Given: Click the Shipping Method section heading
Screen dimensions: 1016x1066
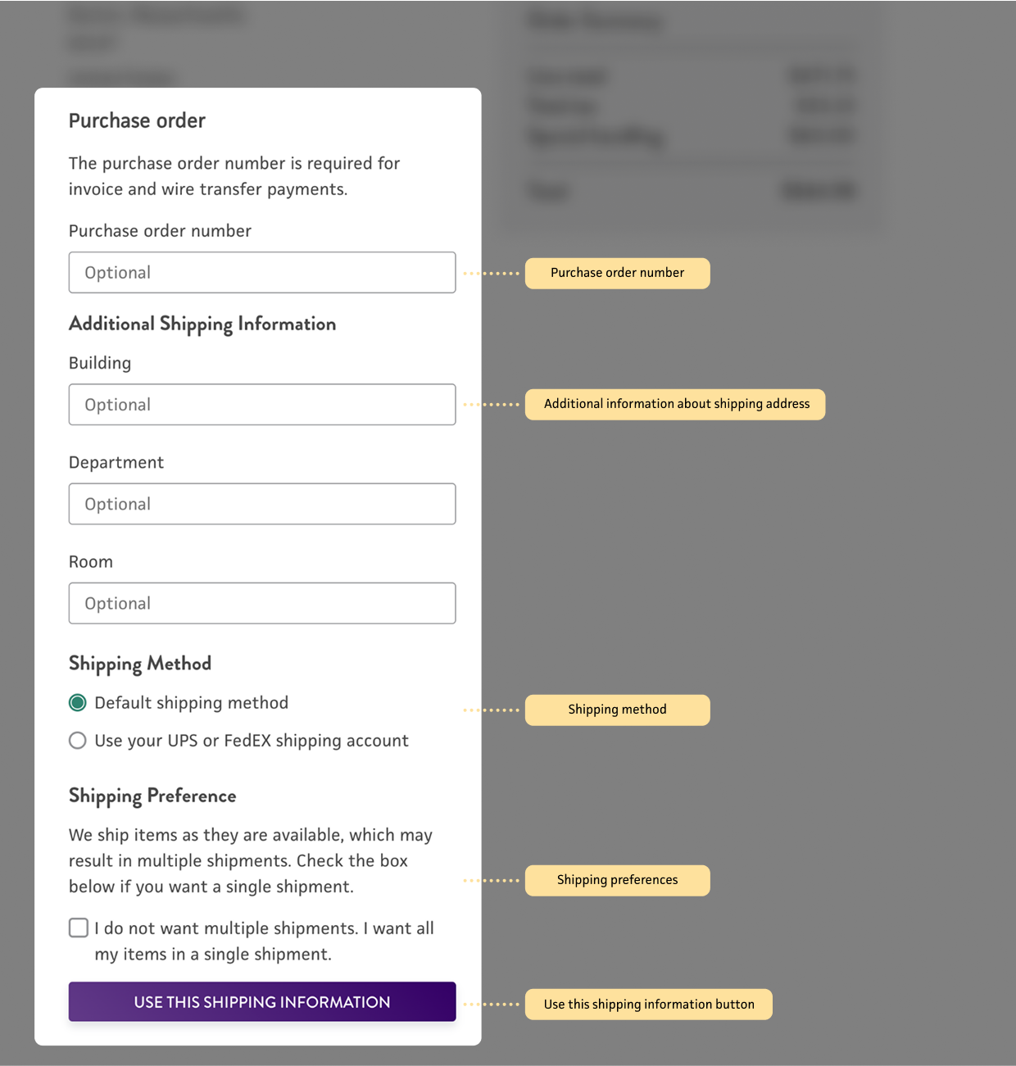Looking at the screenshot, I should click(140, 665).
